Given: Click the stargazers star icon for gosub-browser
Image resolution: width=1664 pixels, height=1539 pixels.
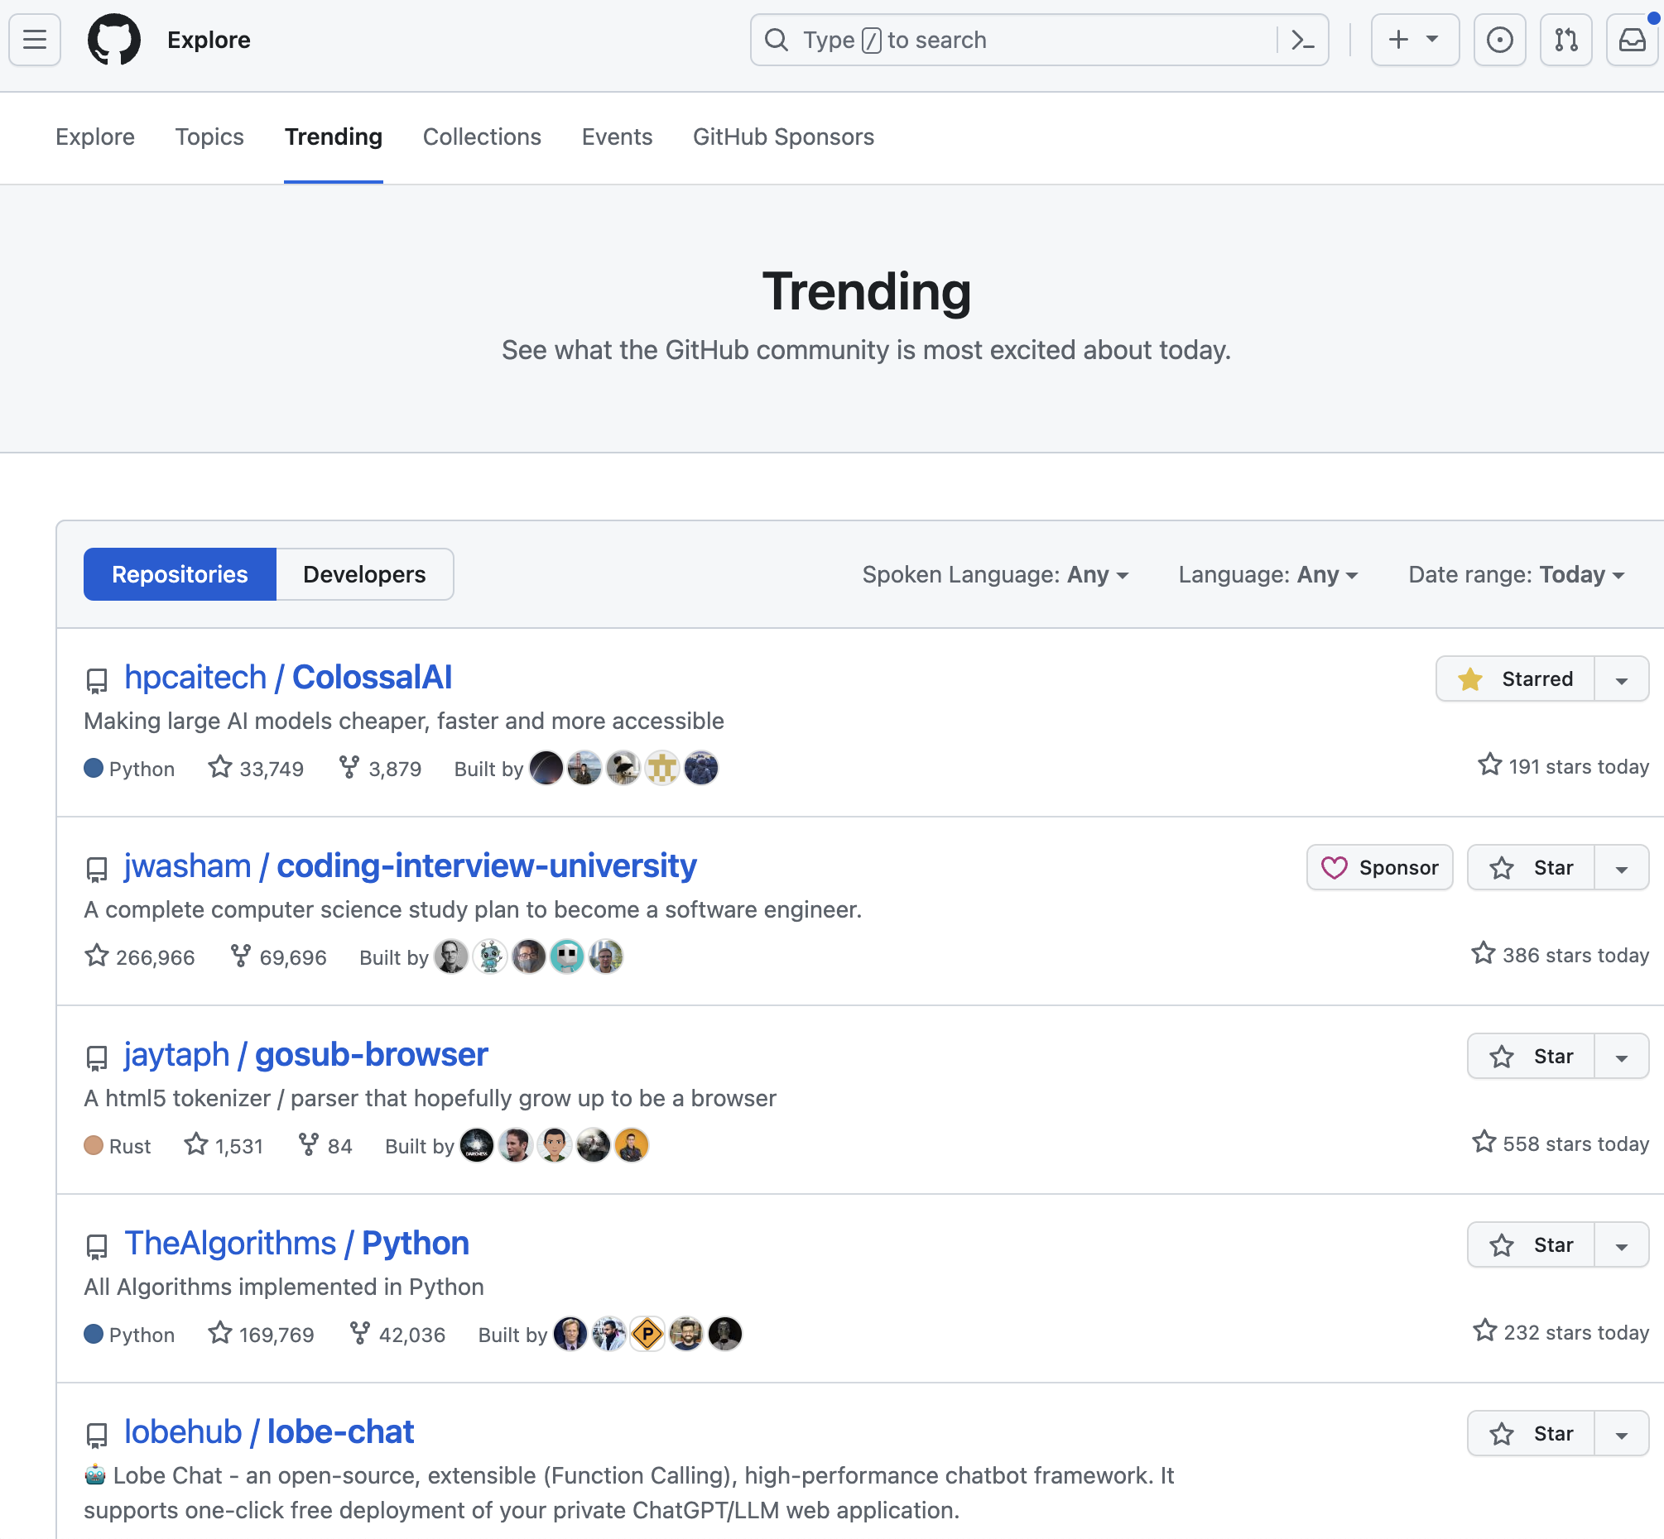Looking at the screenshot, I should point(196,1144).
